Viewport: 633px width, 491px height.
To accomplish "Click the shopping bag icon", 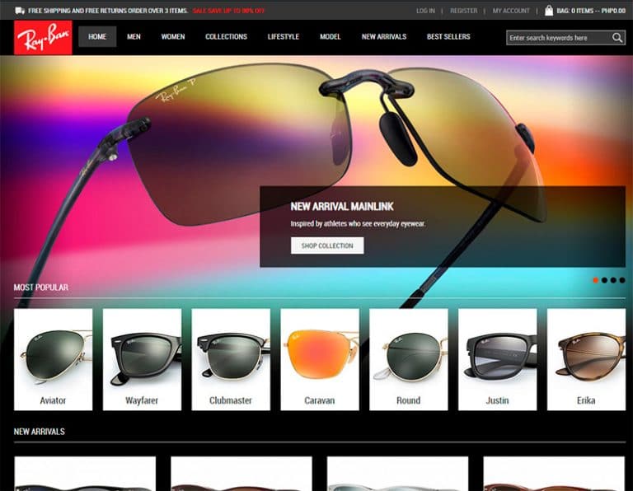I will 549,11.
